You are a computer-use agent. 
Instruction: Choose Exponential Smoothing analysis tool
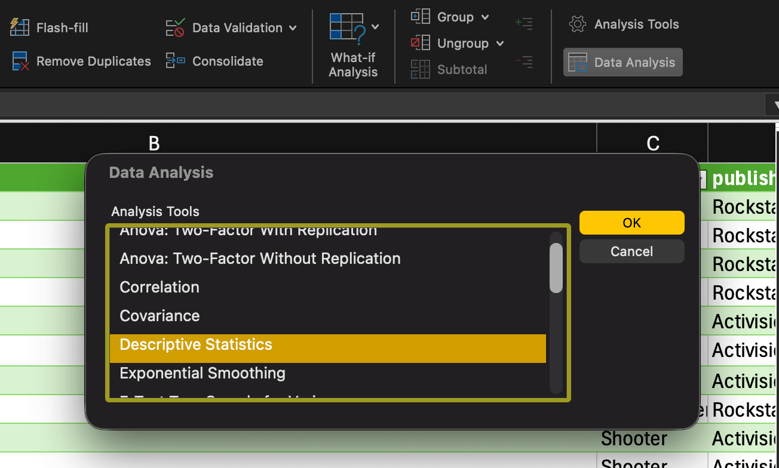point(202,373)
